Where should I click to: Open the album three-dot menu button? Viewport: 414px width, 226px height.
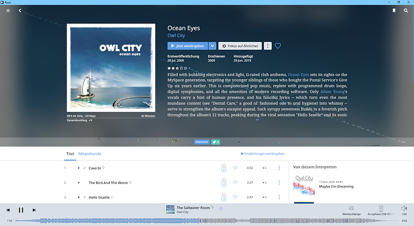pyautogui.click(x=268, y=46)
